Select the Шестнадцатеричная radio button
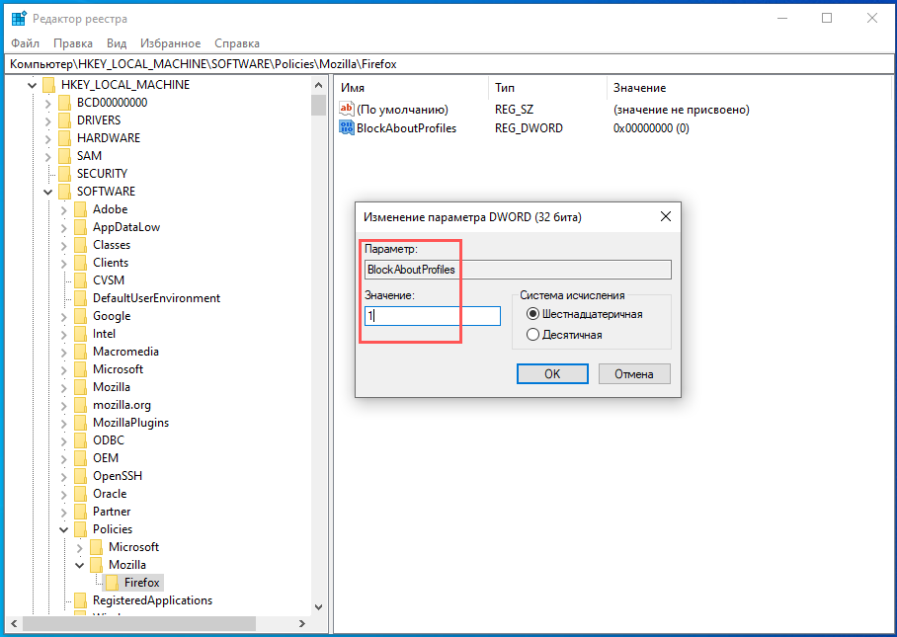The height and width of the screenshot is (637, 897). pos(532,314)
